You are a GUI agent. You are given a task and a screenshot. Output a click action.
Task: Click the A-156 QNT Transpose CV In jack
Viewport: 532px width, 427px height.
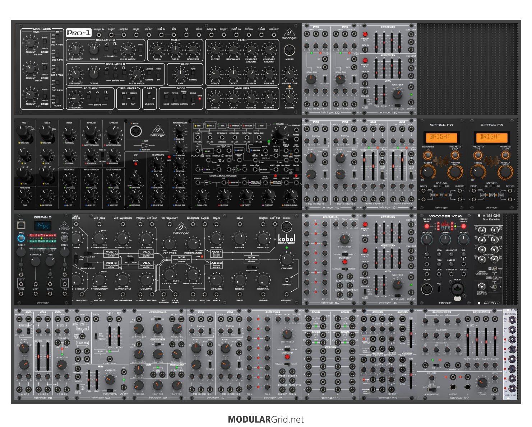coord(482,287)
